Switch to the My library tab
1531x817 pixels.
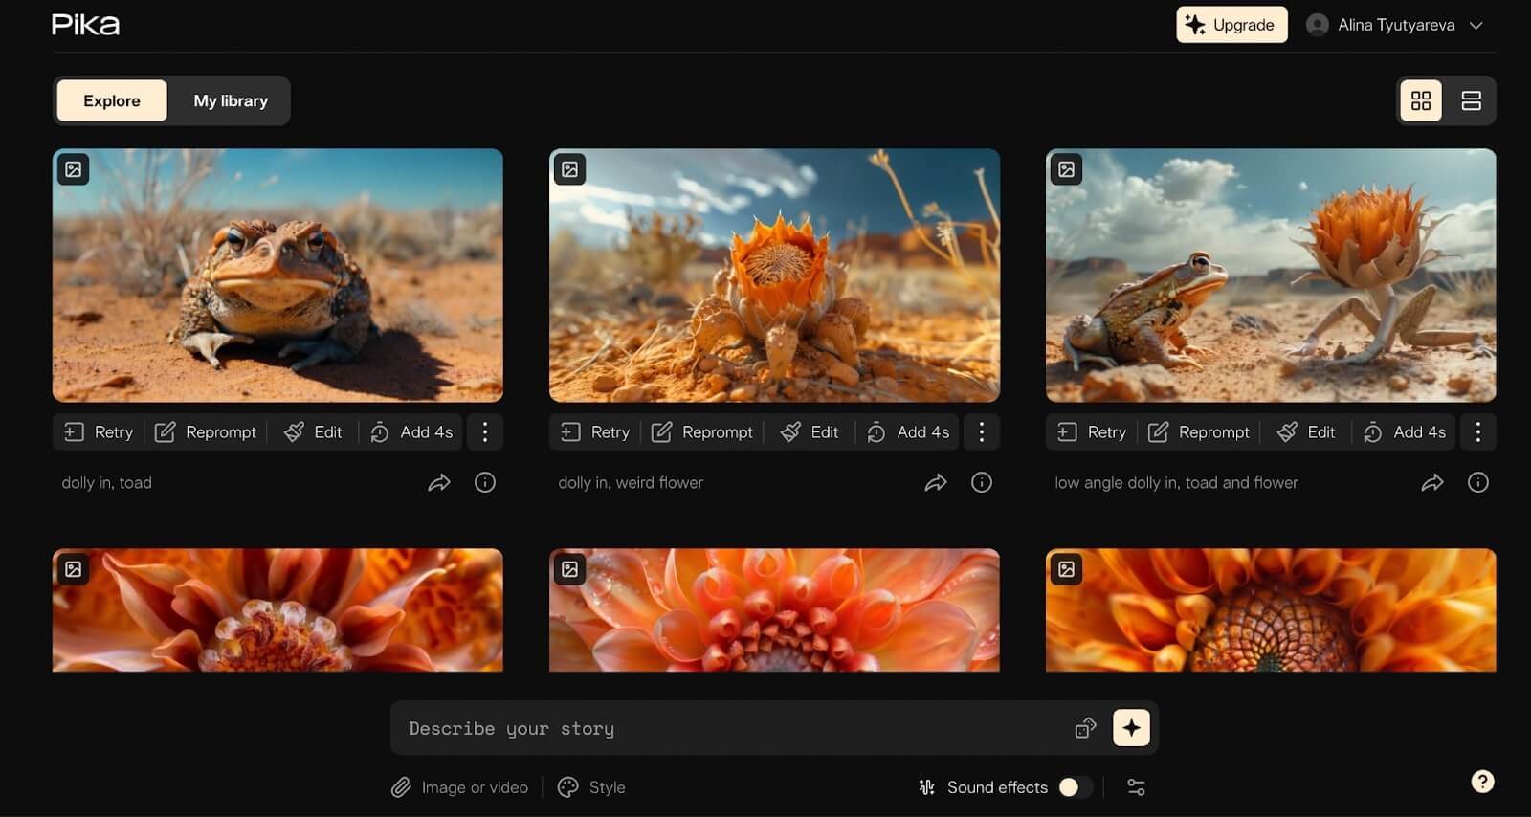231,100
